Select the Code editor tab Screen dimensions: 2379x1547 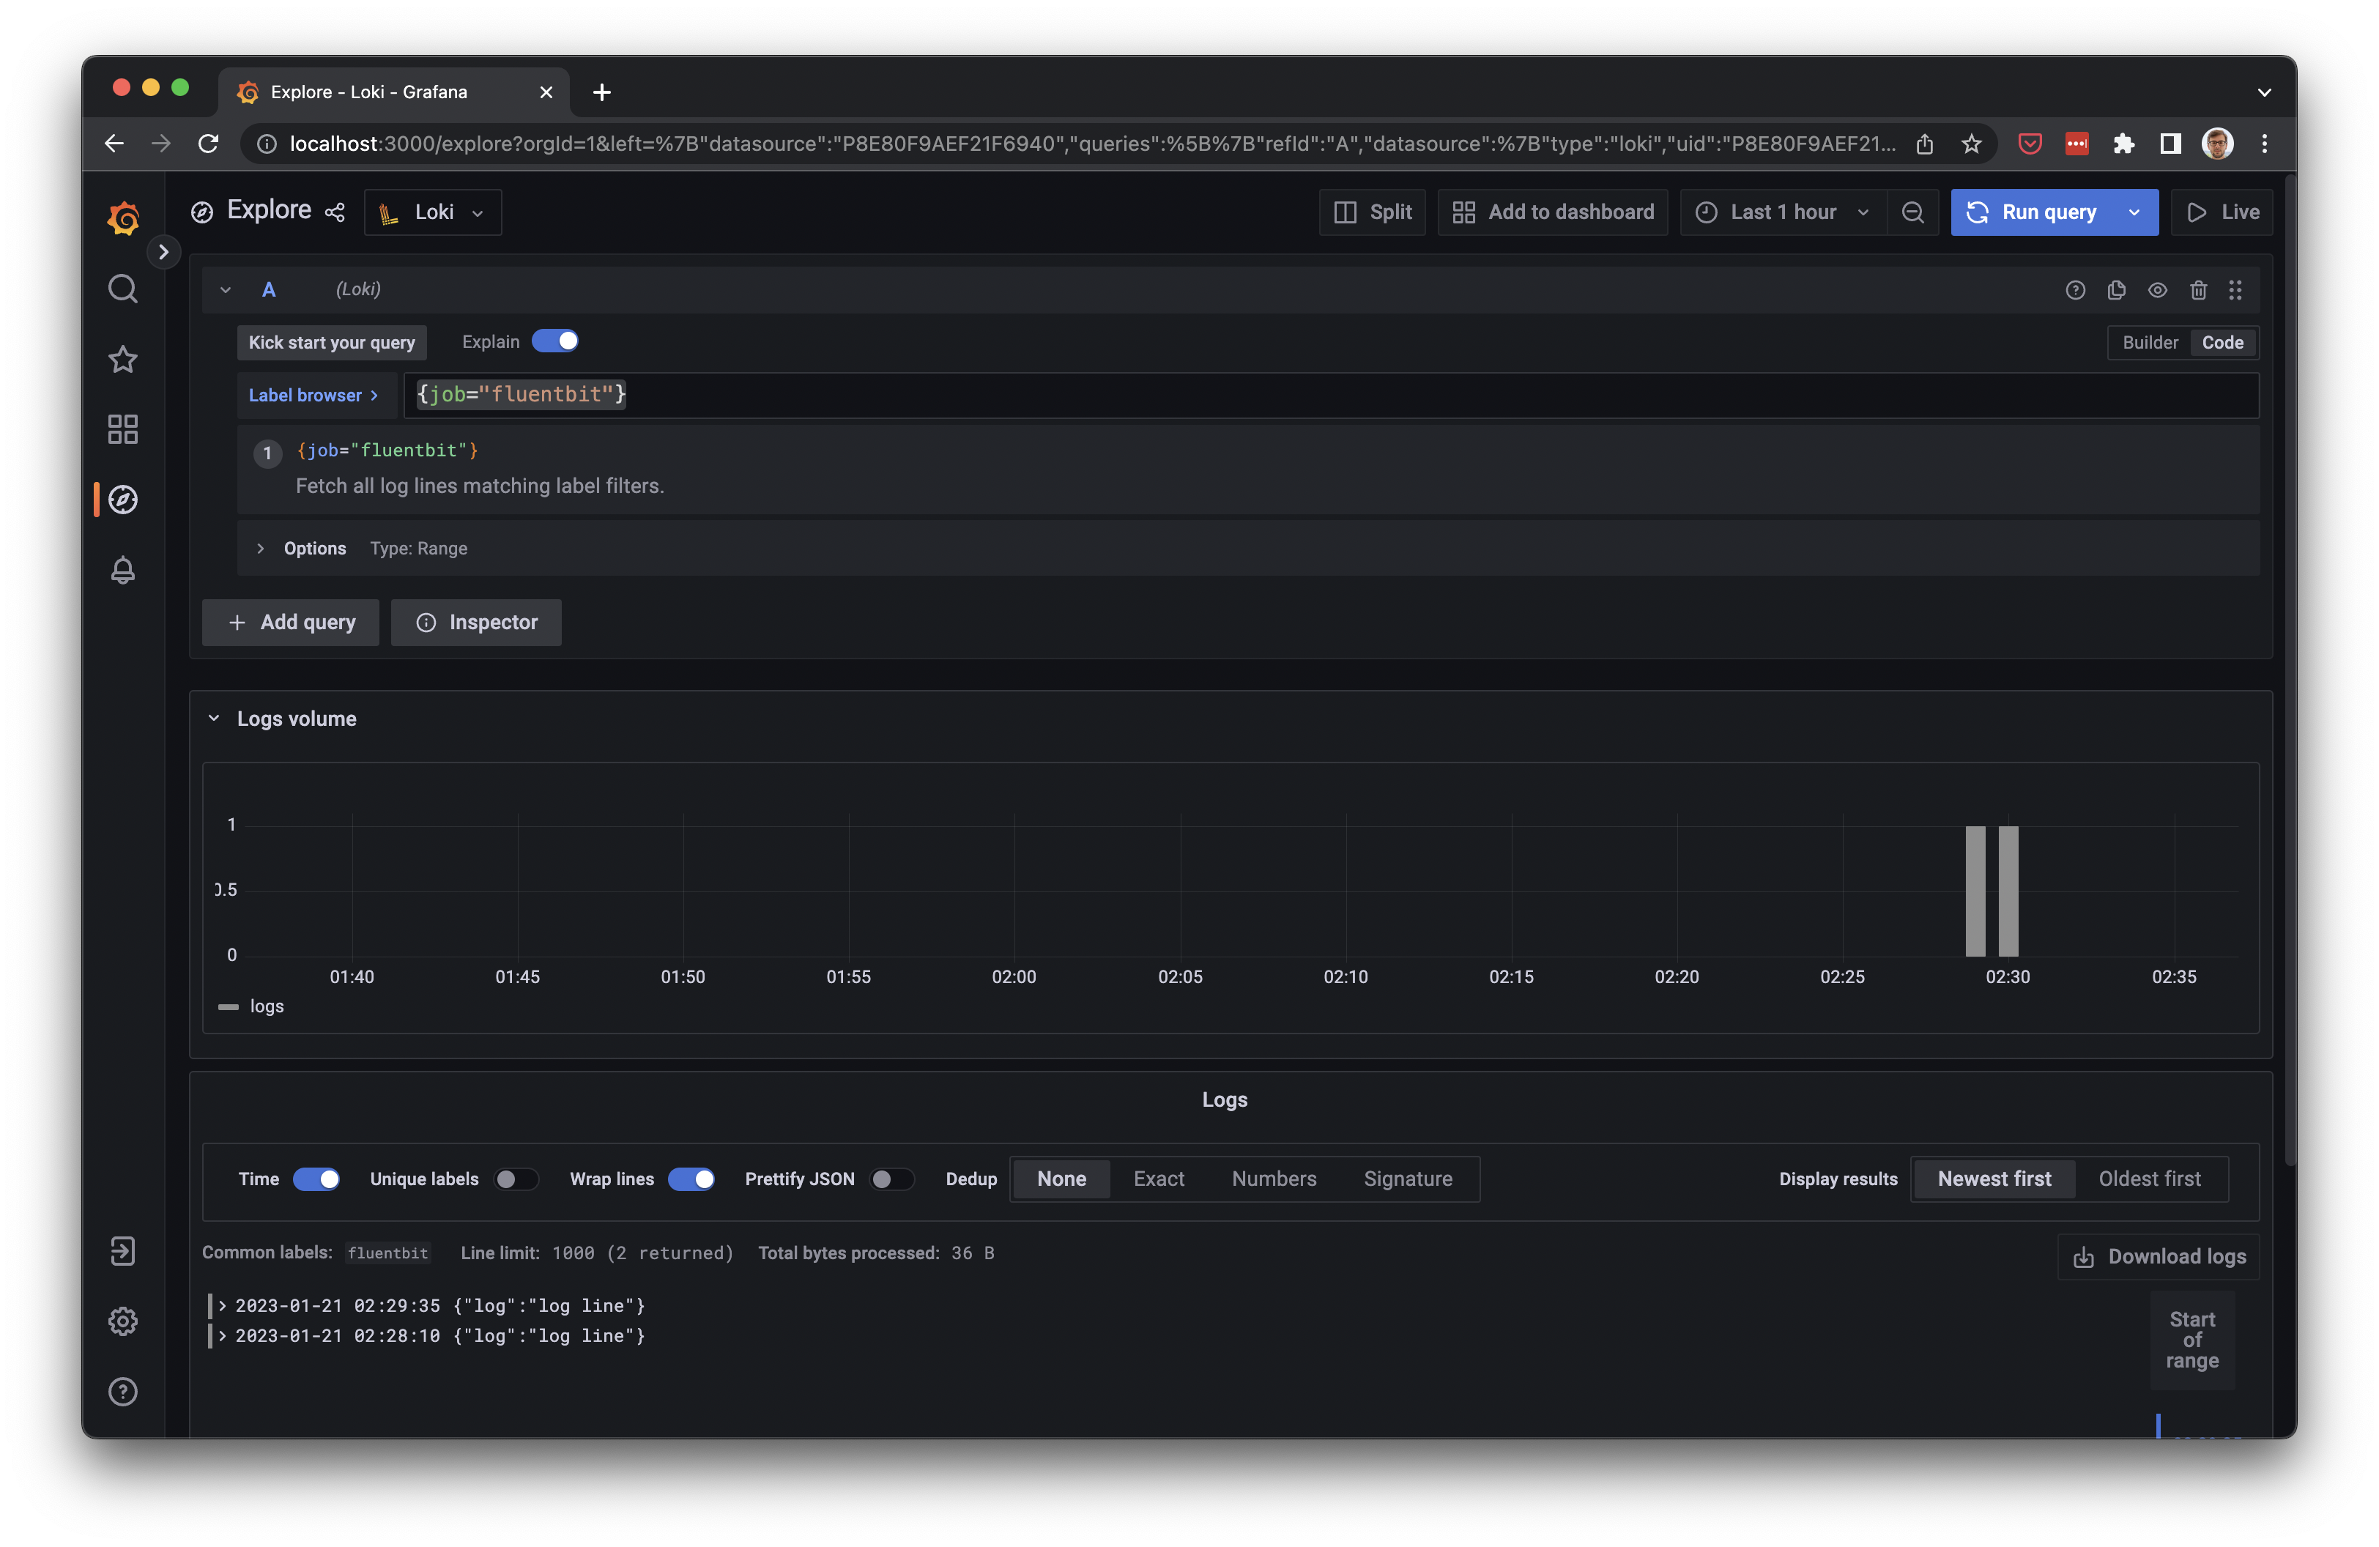pos(2223,341)
